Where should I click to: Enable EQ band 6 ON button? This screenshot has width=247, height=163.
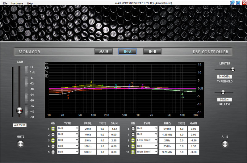click(133, 129)
